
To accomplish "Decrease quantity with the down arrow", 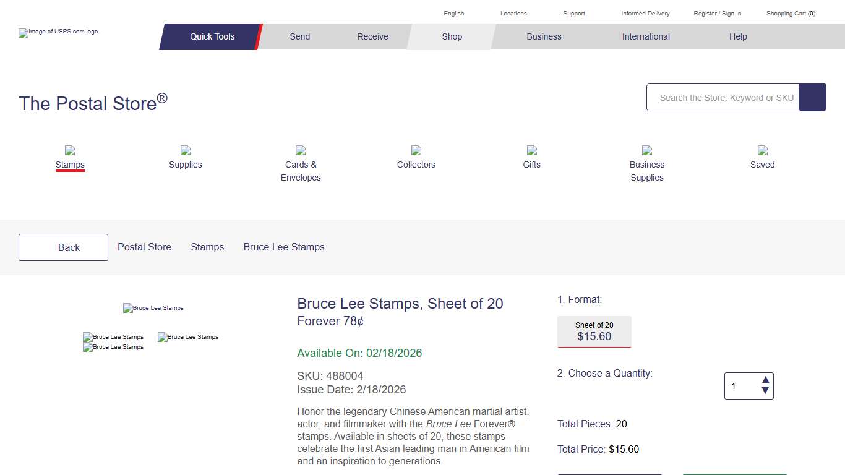I will 765,392.
